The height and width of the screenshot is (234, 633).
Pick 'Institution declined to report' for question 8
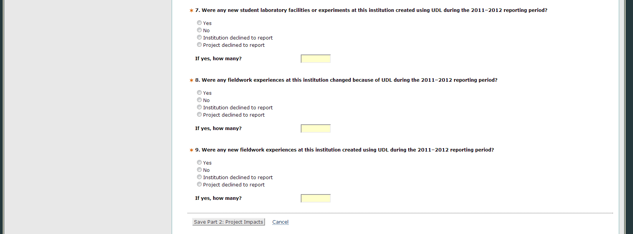click(199, 107)
